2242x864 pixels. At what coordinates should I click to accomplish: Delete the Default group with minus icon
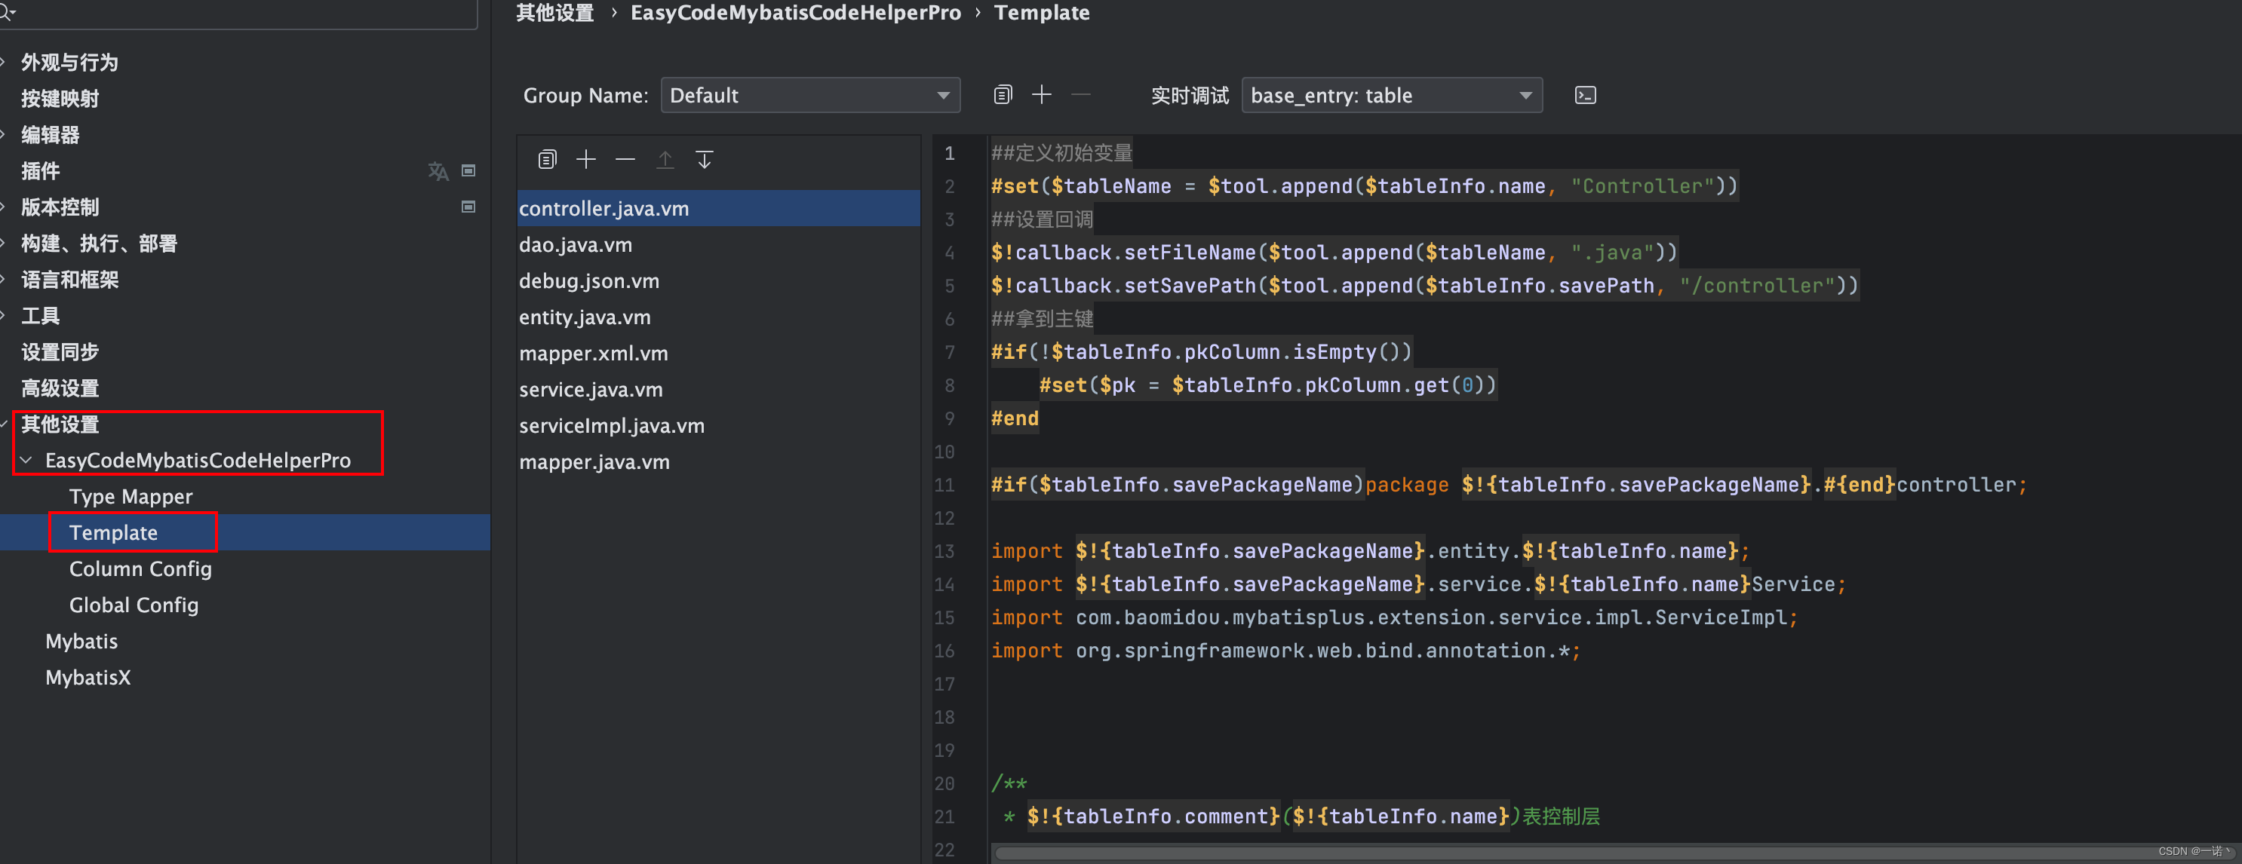[x=1080, y=94]
